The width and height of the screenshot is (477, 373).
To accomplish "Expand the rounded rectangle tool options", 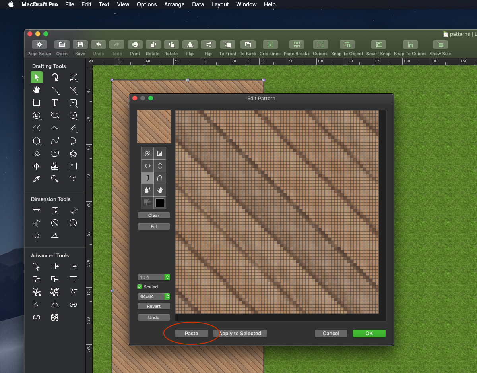I will (55, 116).
